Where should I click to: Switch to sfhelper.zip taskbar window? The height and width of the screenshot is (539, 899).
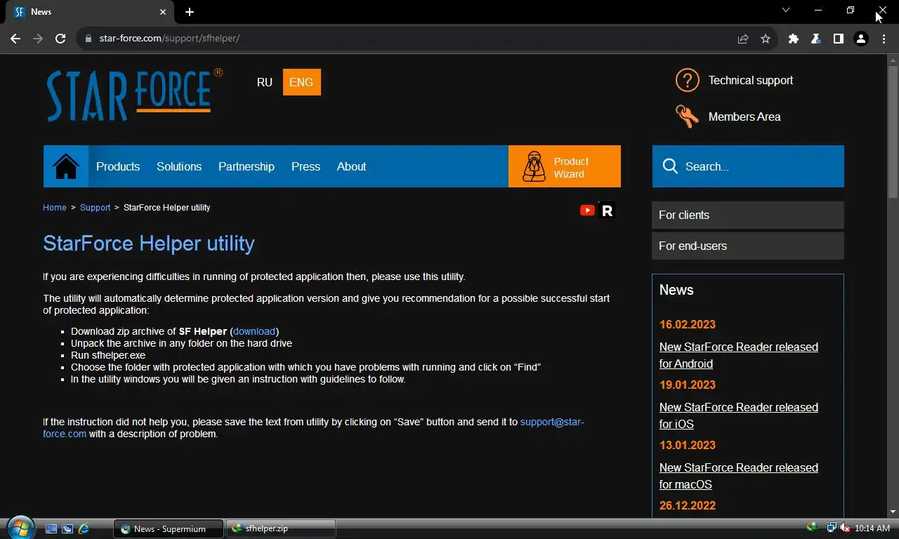click(x=281, y=528)
